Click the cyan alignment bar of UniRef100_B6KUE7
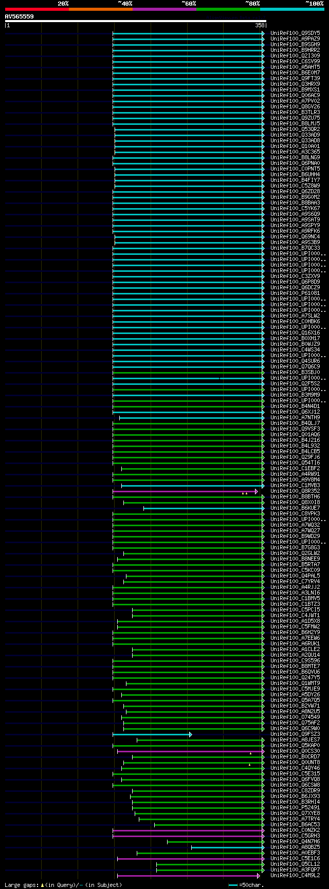329x889 pixels. click(x=204, y=508)
